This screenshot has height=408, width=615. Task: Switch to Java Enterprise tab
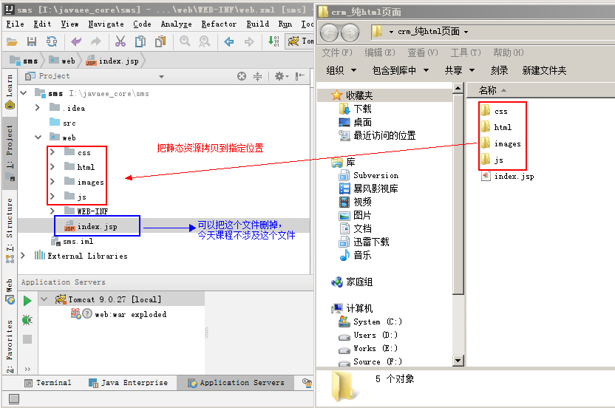coord(129,383)
